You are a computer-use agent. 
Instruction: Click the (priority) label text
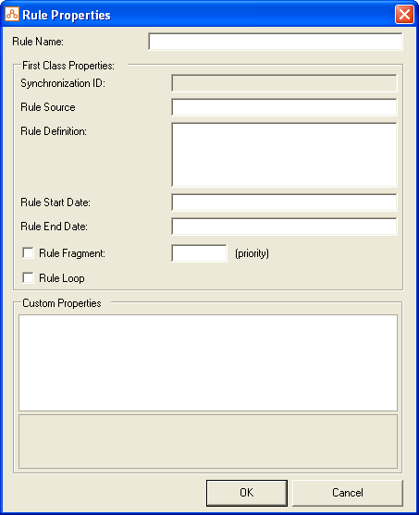(253, 253)
